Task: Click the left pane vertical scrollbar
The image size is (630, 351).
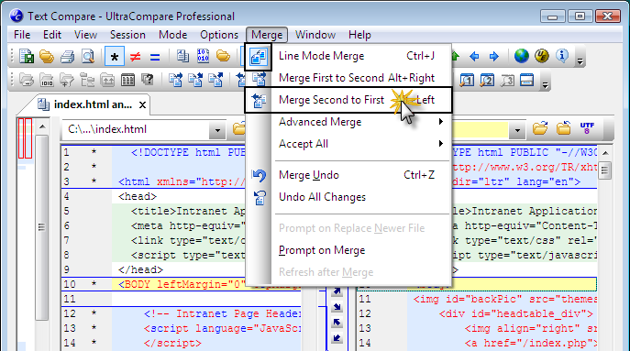Action: click(x=41, y=227)
